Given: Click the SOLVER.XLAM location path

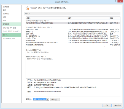Looking at the screenshot, I should click(x=88, y=38).
